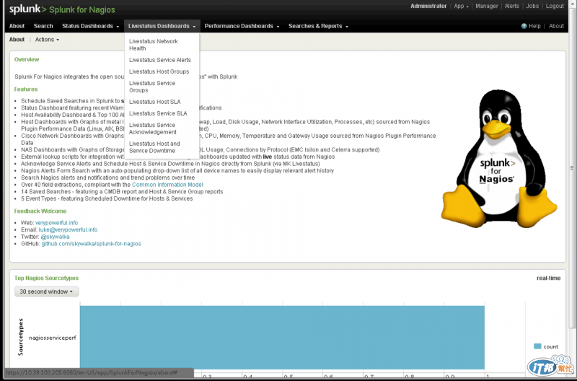577x381 pixels.
Task: Click the About link beside Help
Action: click(x=556, y=26)
